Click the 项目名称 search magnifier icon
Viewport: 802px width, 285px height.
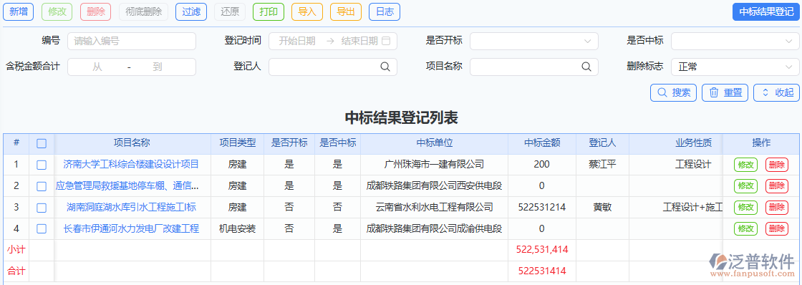click(x=586, y=67)
